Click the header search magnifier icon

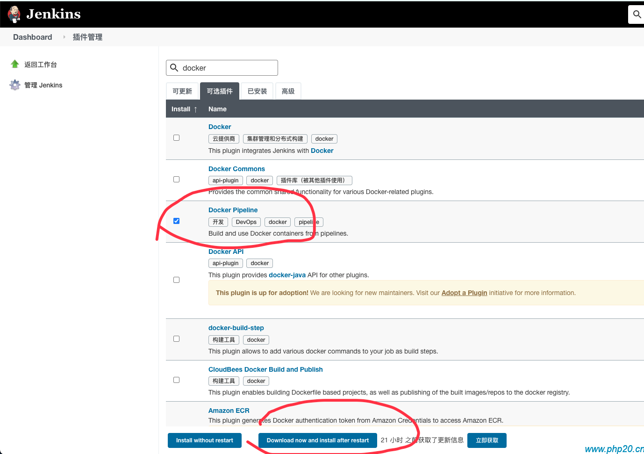coord(637,14)
